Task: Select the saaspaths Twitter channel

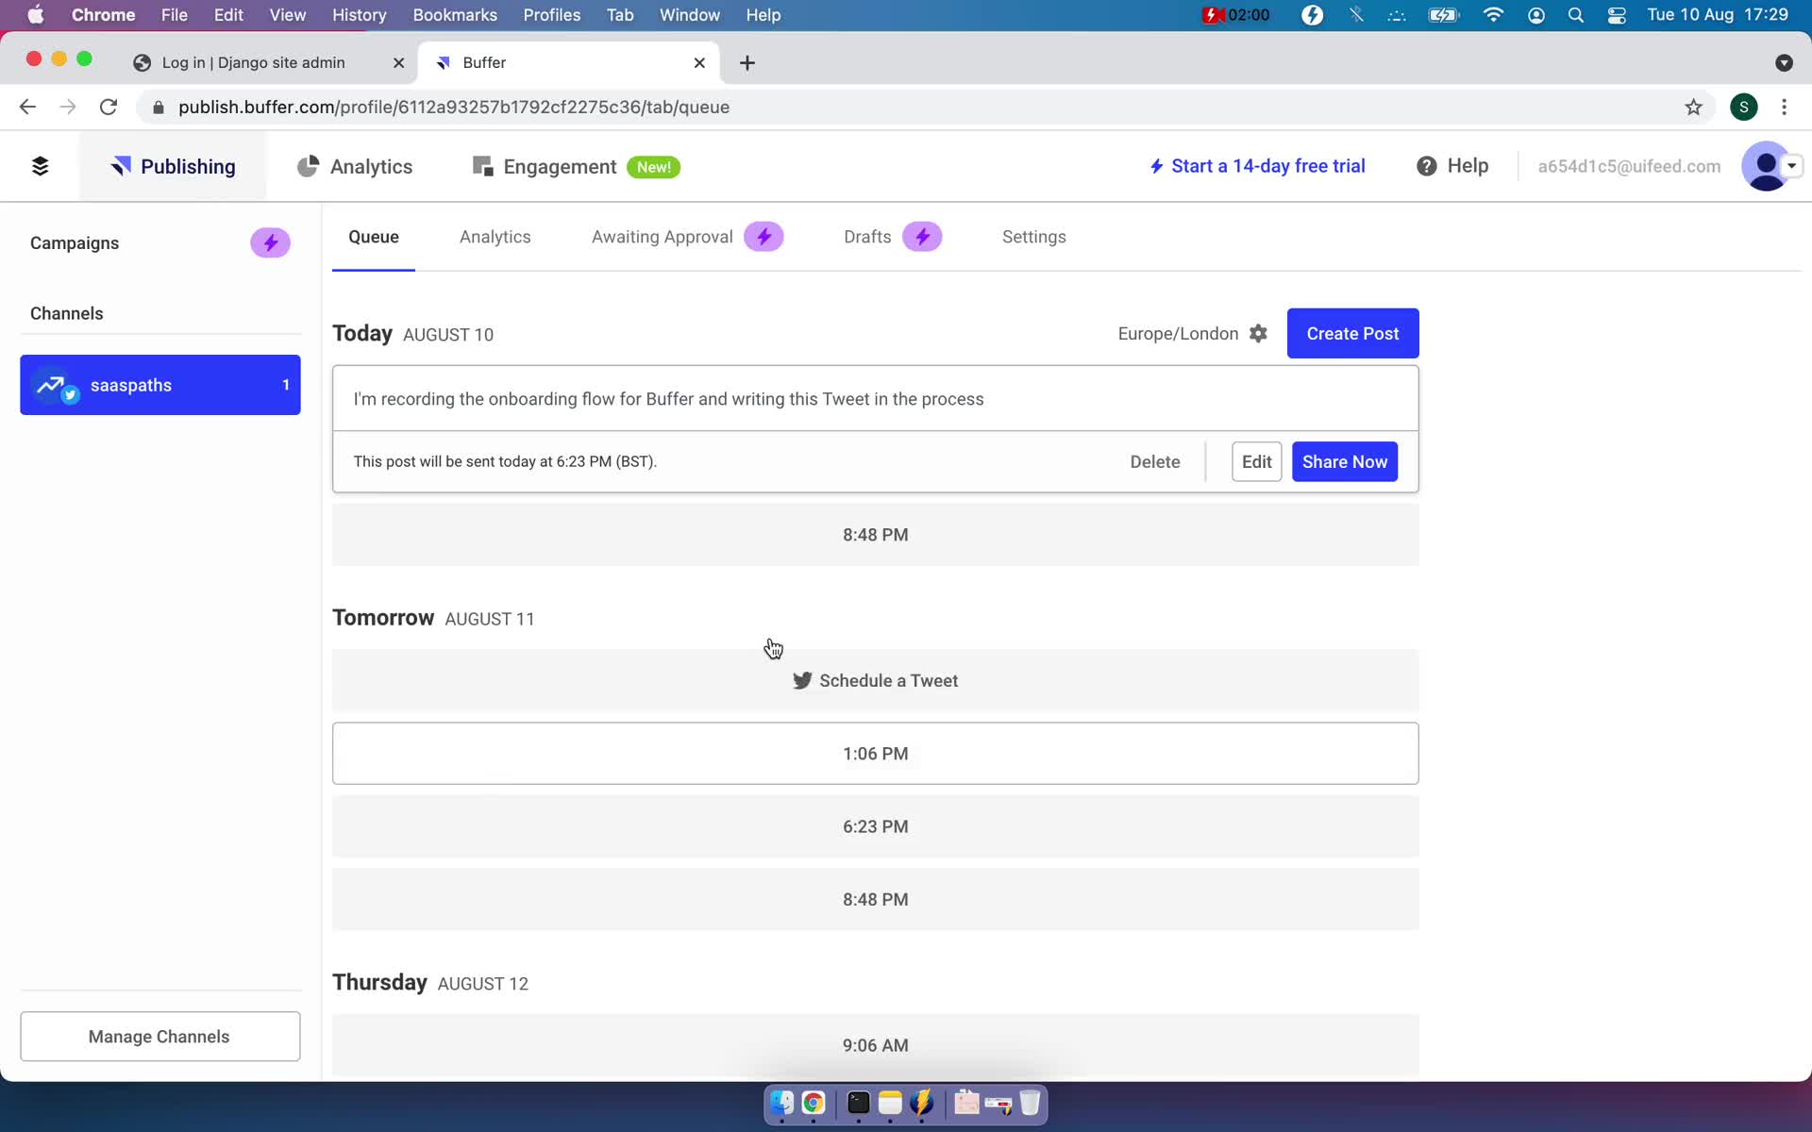Action: tap(160, 385)
